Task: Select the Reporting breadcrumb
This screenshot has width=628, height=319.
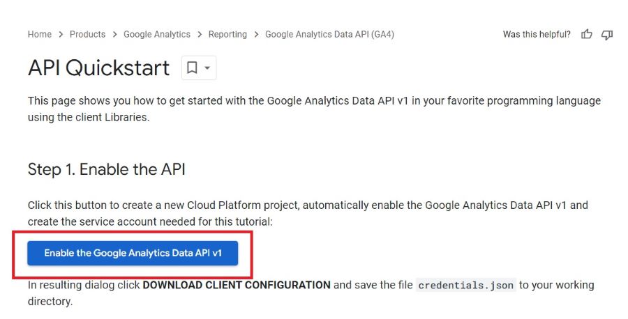Action: tap(227, 34)
